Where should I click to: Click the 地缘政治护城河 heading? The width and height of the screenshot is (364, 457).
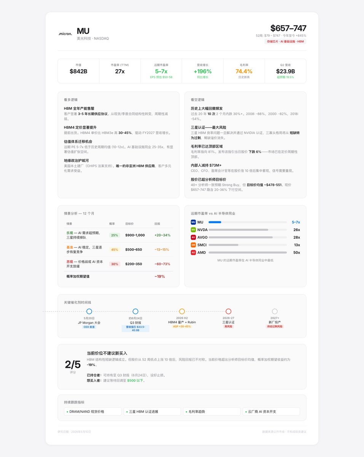pyautogui.click(x=76, y=160)
